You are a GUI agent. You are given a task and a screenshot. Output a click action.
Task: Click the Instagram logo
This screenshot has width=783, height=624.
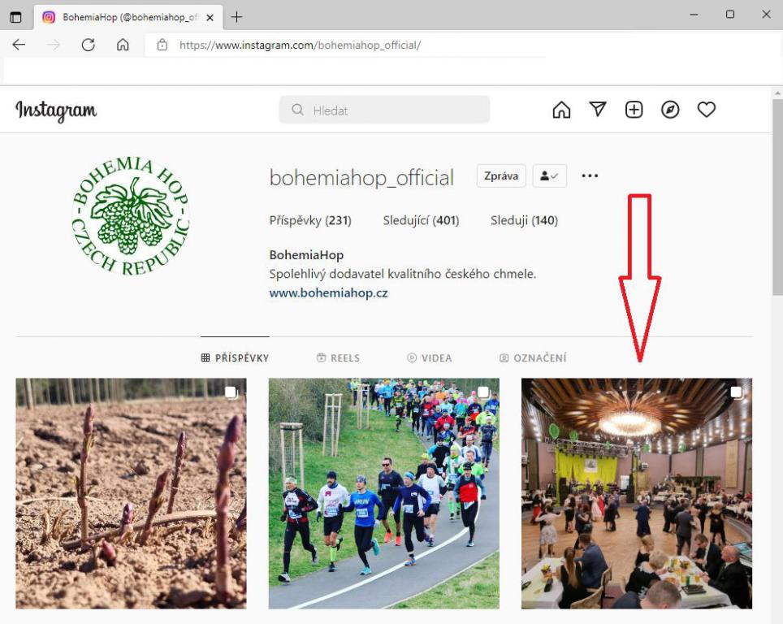(55, 111)
